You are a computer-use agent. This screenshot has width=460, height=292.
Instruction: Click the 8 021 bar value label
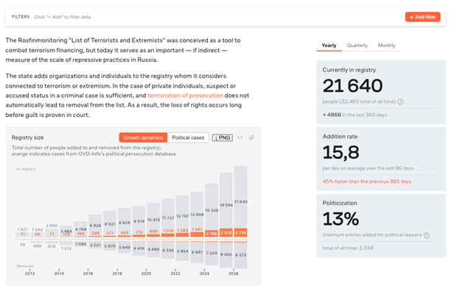click(110, 224)
